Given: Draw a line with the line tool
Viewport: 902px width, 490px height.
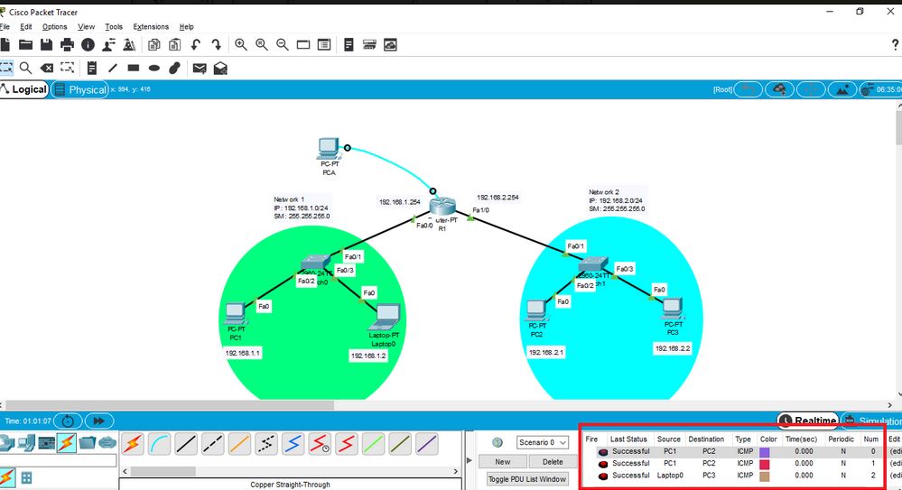Looking at the screenshot, I should [113, 68].
